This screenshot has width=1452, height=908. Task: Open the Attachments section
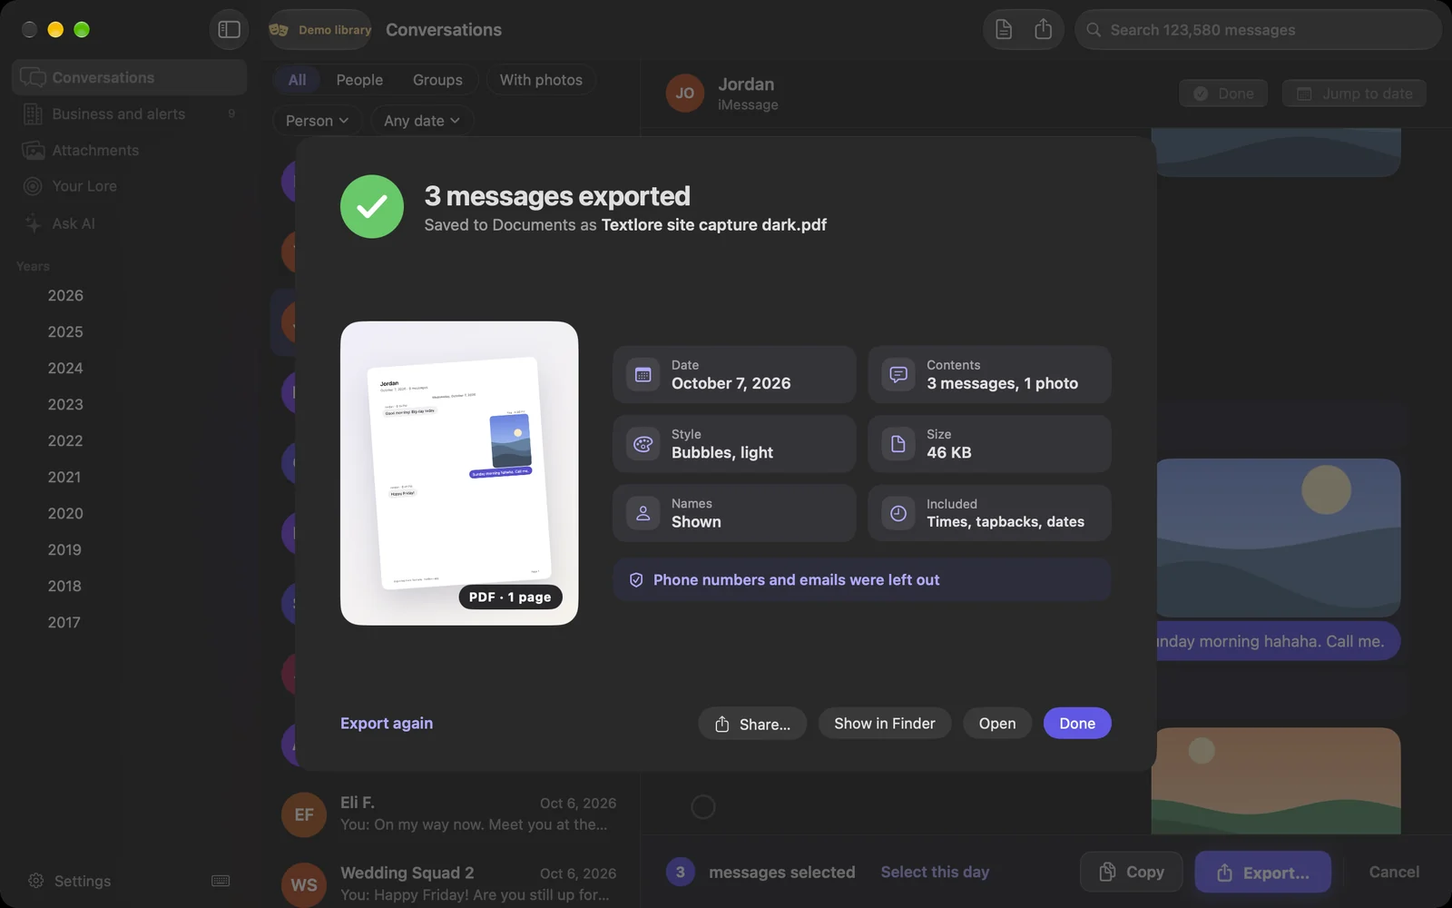(x=129, y=150)
